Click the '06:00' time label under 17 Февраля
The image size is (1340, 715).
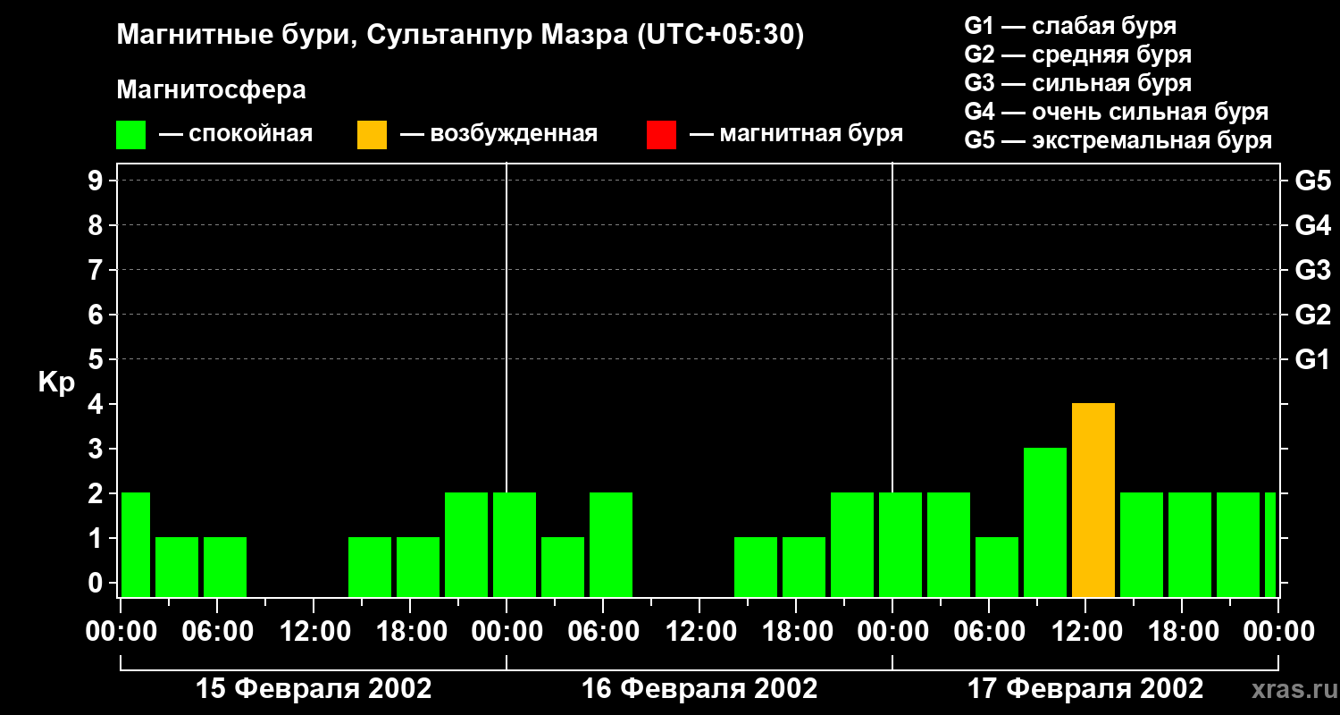[989, 632]
